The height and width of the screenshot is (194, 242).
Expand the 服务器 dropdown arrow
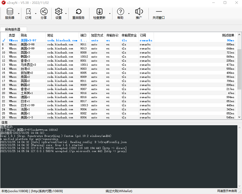tap(19, 14)
